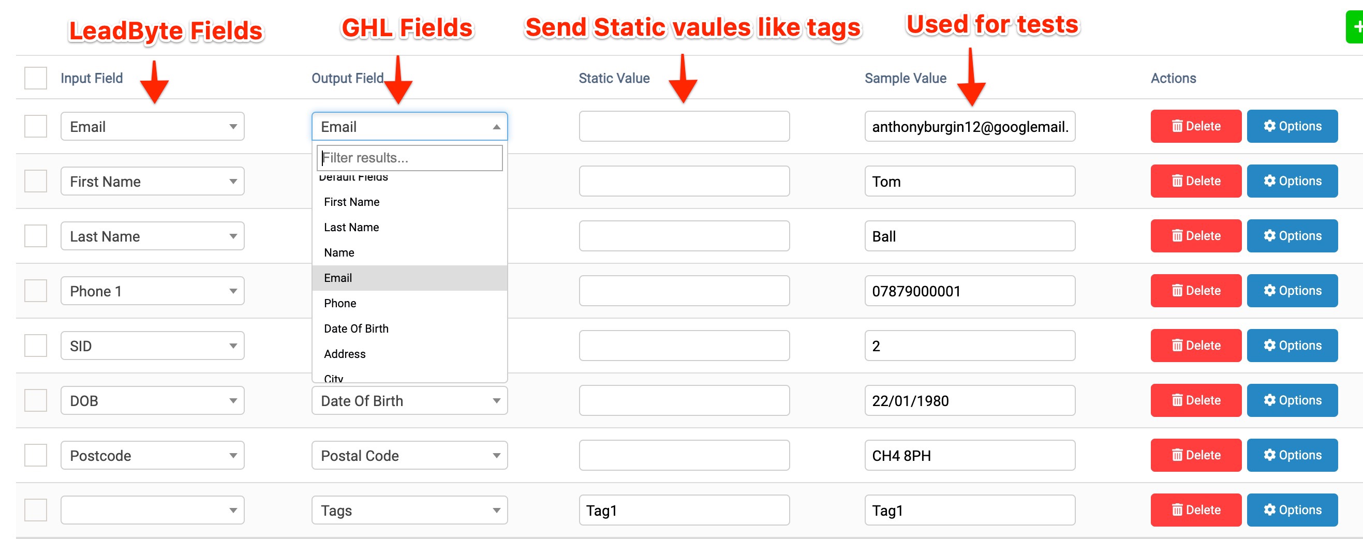Screen dimensions: 1363x539
Task: Click the green plus add button
Action: click(x=1355, y=27)
